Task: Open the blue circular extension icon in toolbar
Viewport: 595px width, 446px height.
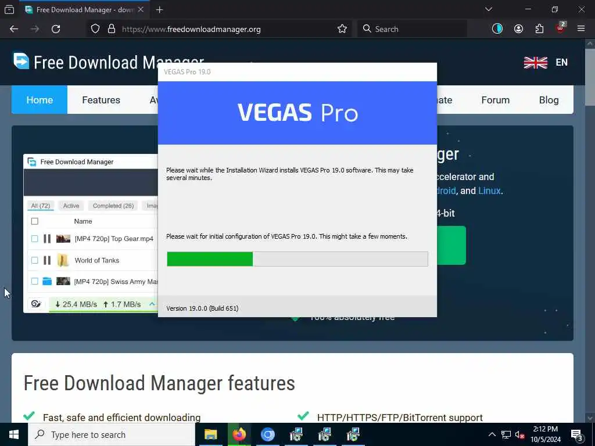Action: point(497,28)
